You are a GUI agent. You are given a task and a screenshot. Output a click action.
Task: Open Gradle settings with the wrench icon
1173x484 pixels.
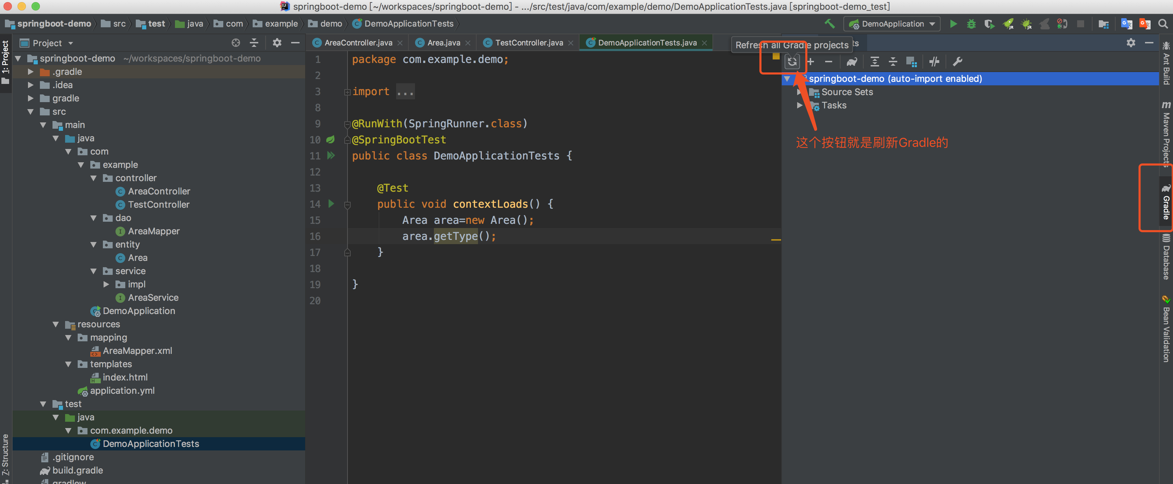pos(958,61)
